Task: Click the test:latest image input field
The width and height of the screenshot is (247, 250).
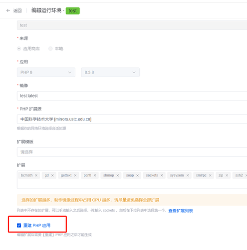Action: coord(132,96)
